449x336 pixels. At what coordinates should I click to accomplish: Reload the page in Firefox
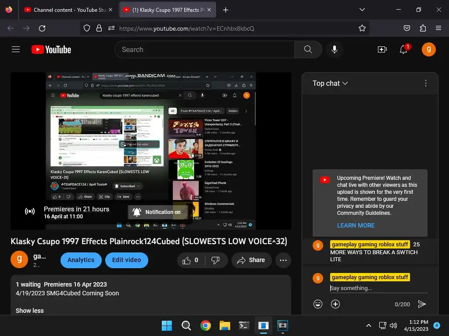tap(42, 28)
